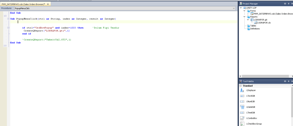
Task: Expand the FRM_SATSIPBRWS.cob form node
Action: pos(248,14)
